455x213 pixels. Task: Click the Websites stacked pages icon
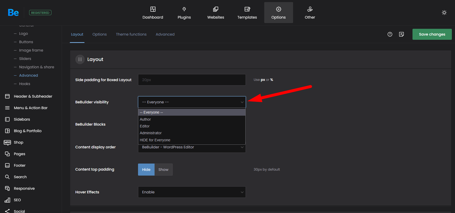[x=216, y=9]
